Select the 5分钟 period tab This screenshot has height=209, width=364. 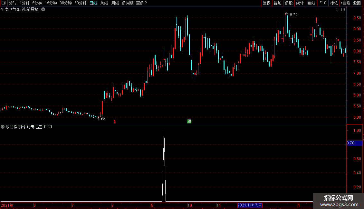(x=37, y=3)
